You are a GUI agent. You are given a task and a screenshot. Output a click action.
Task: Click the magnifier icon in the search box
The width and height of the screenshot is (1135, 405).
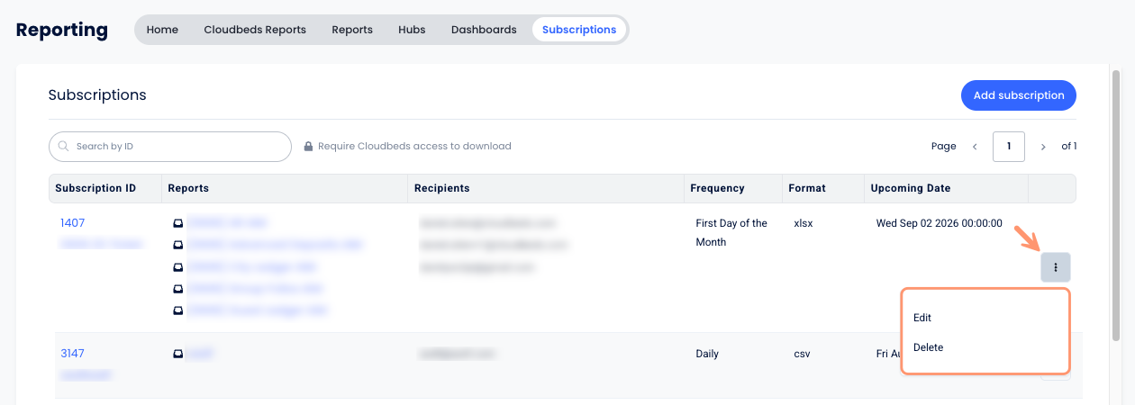click(x=64, y=147)
